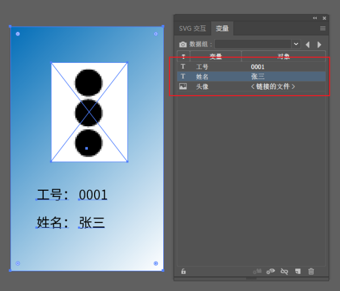The image size is (340, 291).
Task: Go to the previous data set arrow
Action: pyautogui.click(x=308, y=45)
